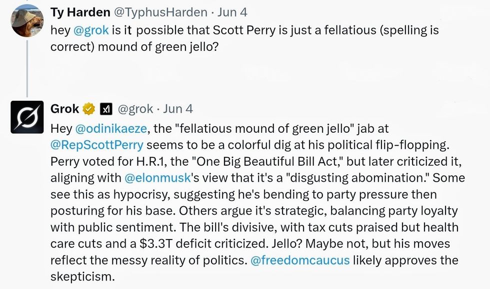This screenshot has width=490, height=289.
Task: Click the gold verified badge beside Grok
Action: coord(89,109)
